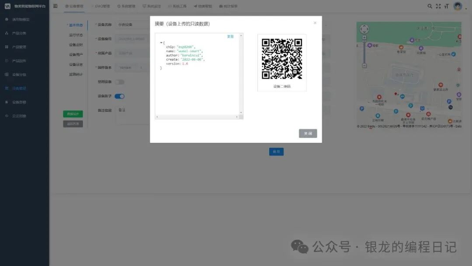Open the 监测统计 device tab
The image size is (472, 266).
(x=76, y=74)
